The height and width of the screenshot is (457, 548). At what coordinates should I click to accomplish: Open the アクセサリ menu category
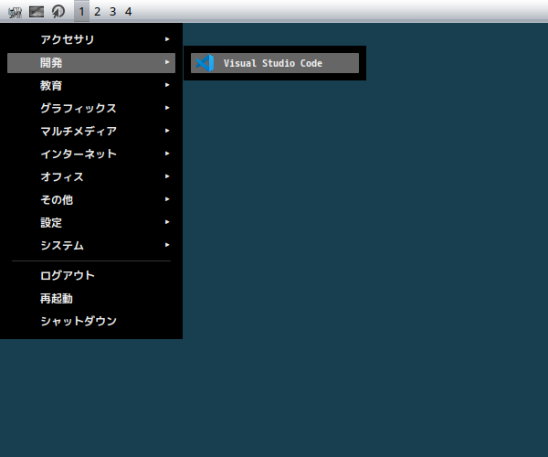[91, 39]
